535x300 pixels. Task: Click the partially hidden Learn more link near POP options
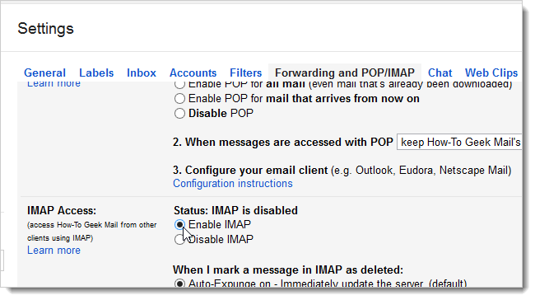(x=53, y=84)
